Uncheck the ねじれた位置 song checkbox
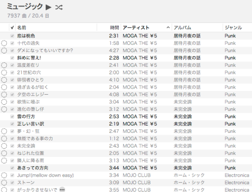 click(12, 153)
